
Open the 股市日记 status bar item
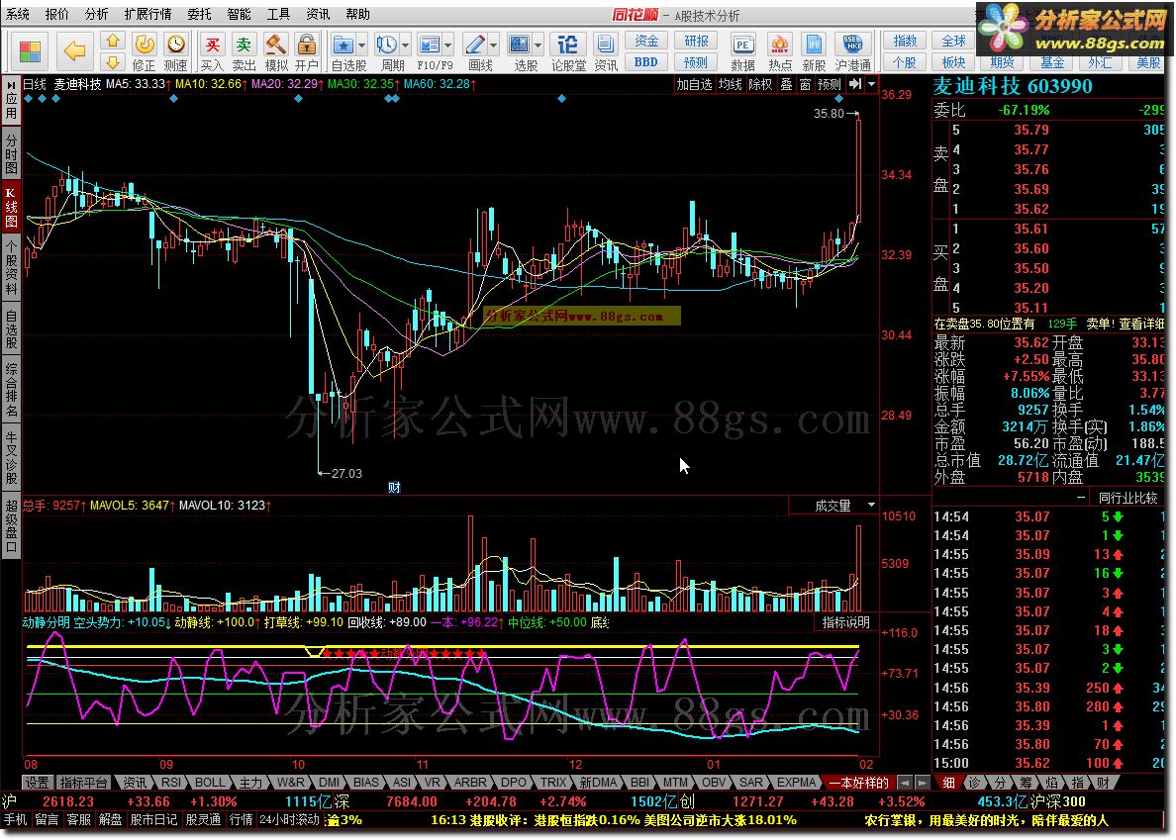(x=153, y=820)
